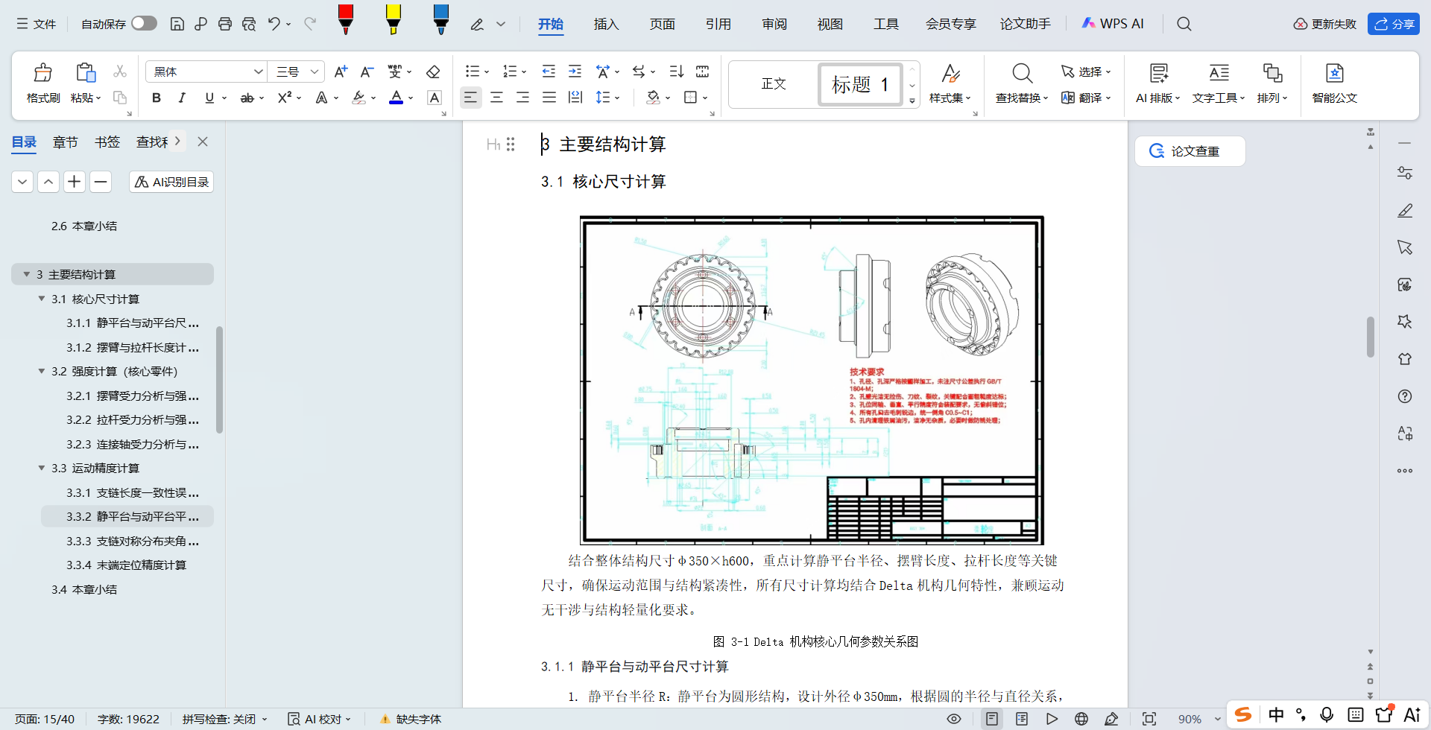Open the Insert ribbon tab
Viewport: 1431px width, 730px height.
[606, 24]
